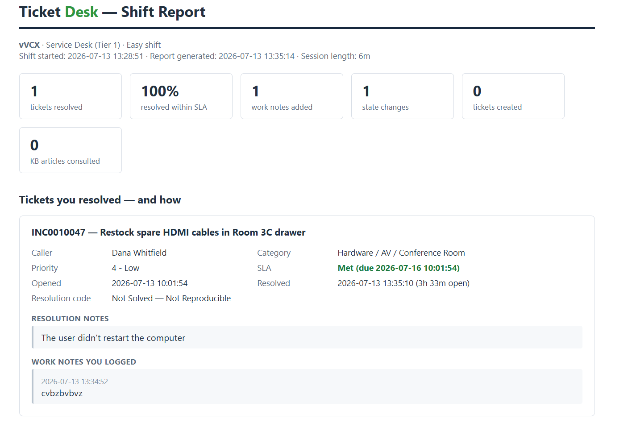Click the 'Caller' field label
The height and width of the screenshot is (423, 632).
point(42,253)
